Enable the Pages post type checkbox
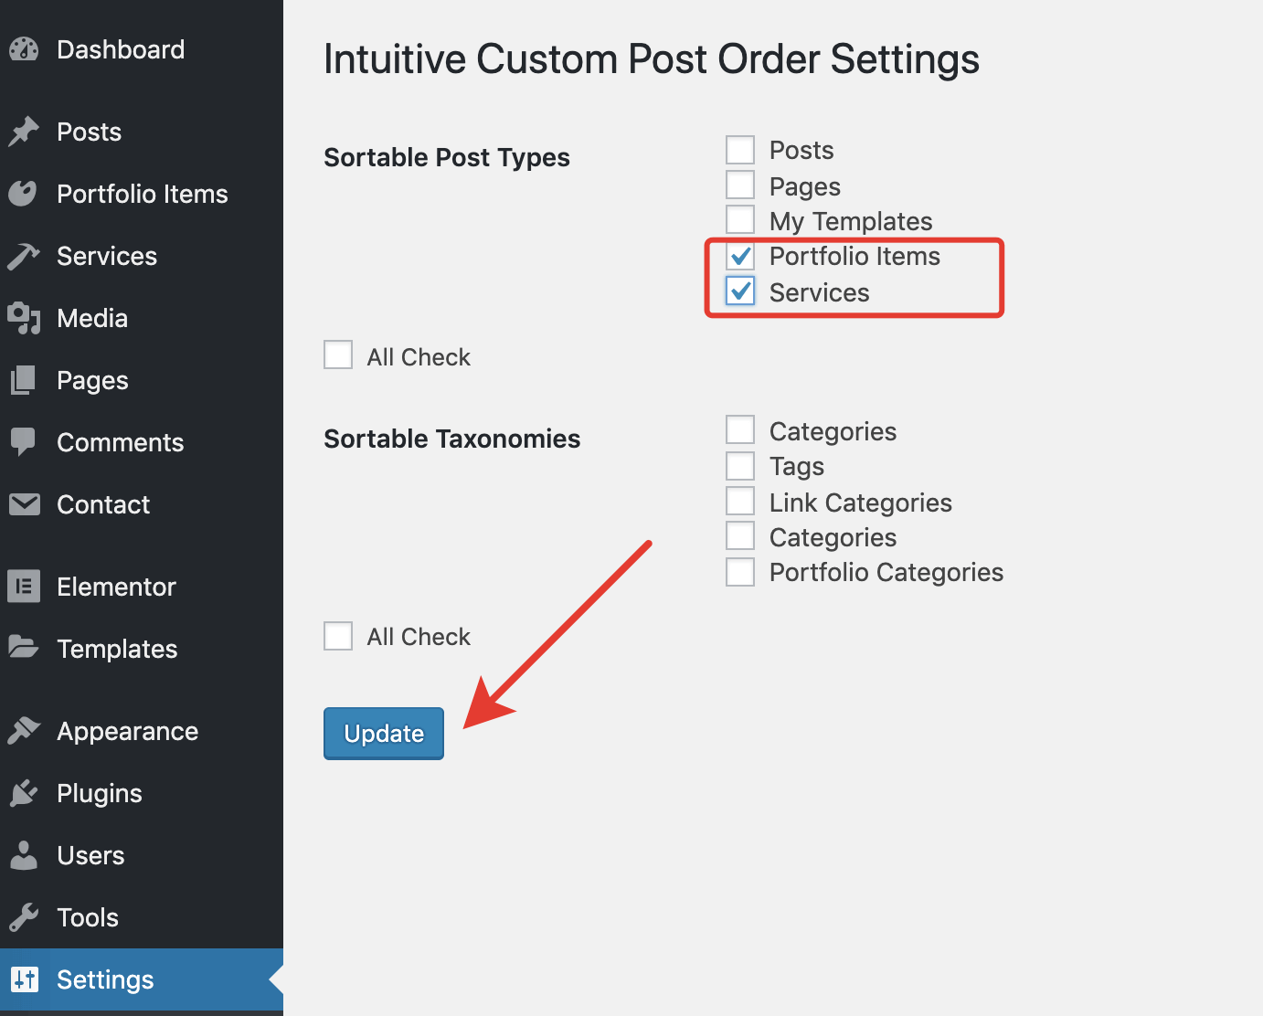1263x1016 pixels. 740,185
